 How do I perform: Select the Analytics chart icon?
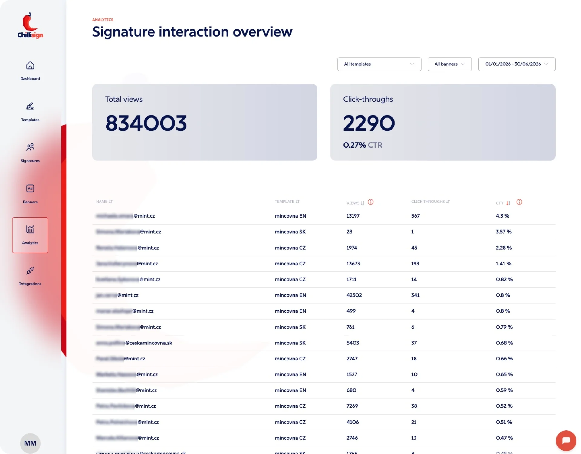[30, 229]
